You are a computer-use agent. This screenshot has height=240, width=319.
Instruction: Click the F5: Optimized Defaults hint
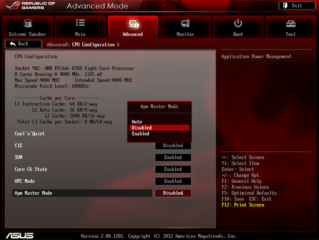[249, 193]
